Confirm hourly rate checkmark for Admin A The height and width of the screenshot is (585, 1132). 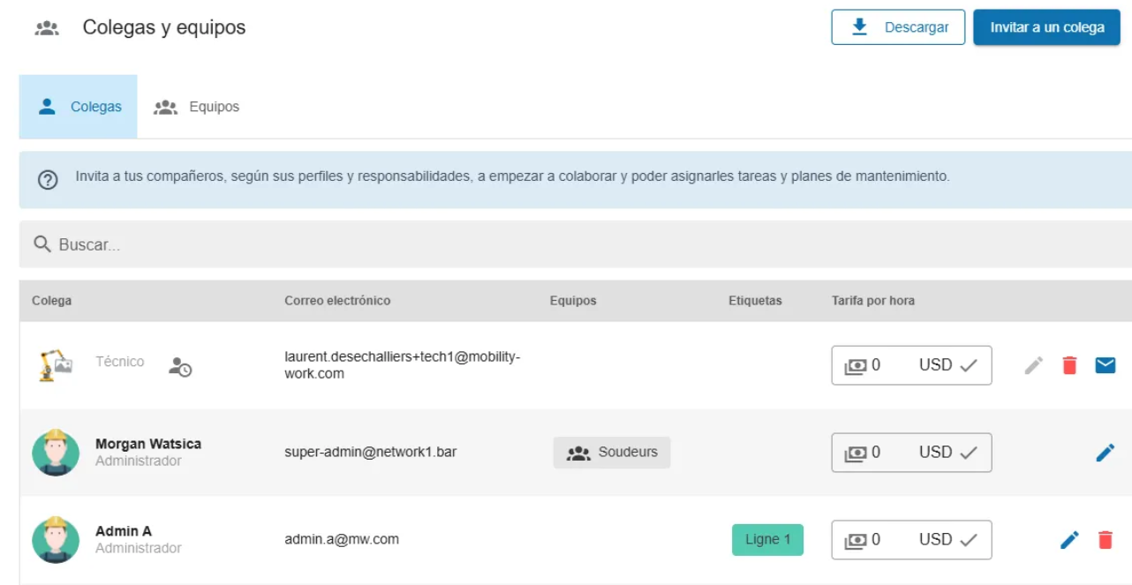[x=968, y=540]
